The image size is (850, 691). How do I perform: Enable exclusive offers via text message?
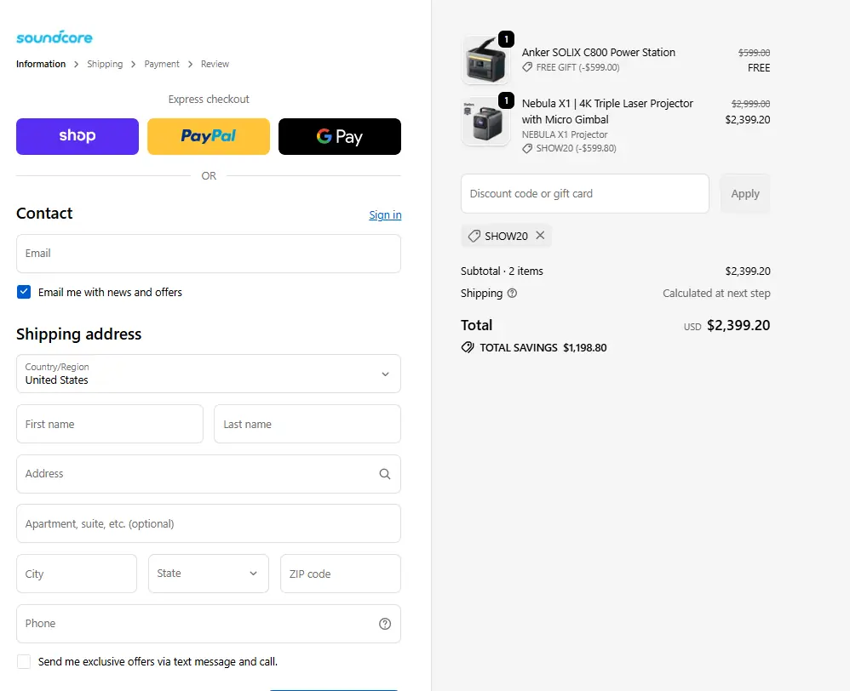24,661
